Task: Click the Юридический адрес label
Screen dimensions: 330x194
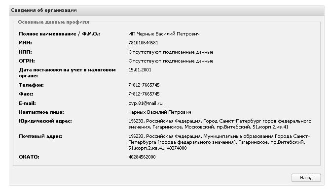Action: tap(45, 121)
